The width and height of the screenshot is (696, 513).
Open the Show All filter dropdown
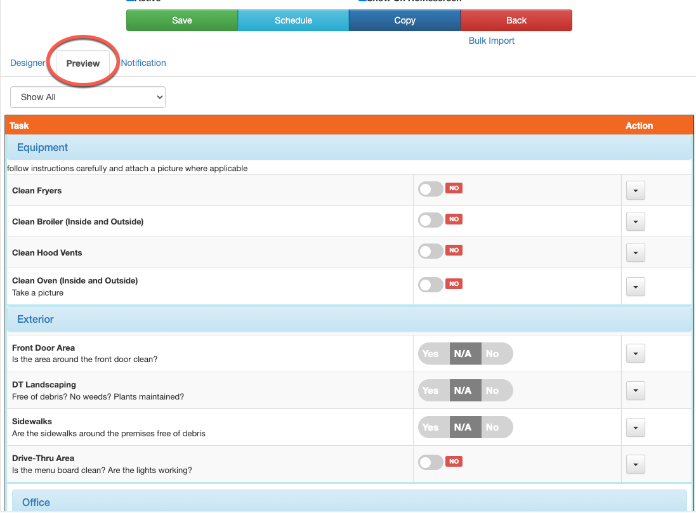88,97
